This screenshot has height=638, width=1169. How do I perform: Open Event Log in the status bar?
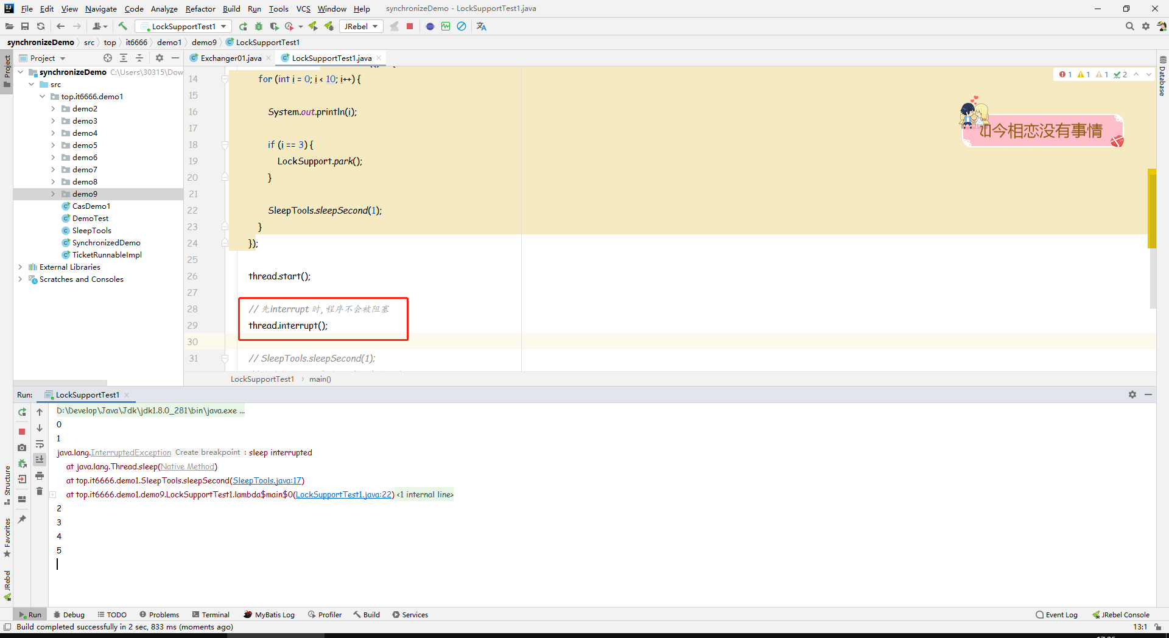pos(1057,615)
